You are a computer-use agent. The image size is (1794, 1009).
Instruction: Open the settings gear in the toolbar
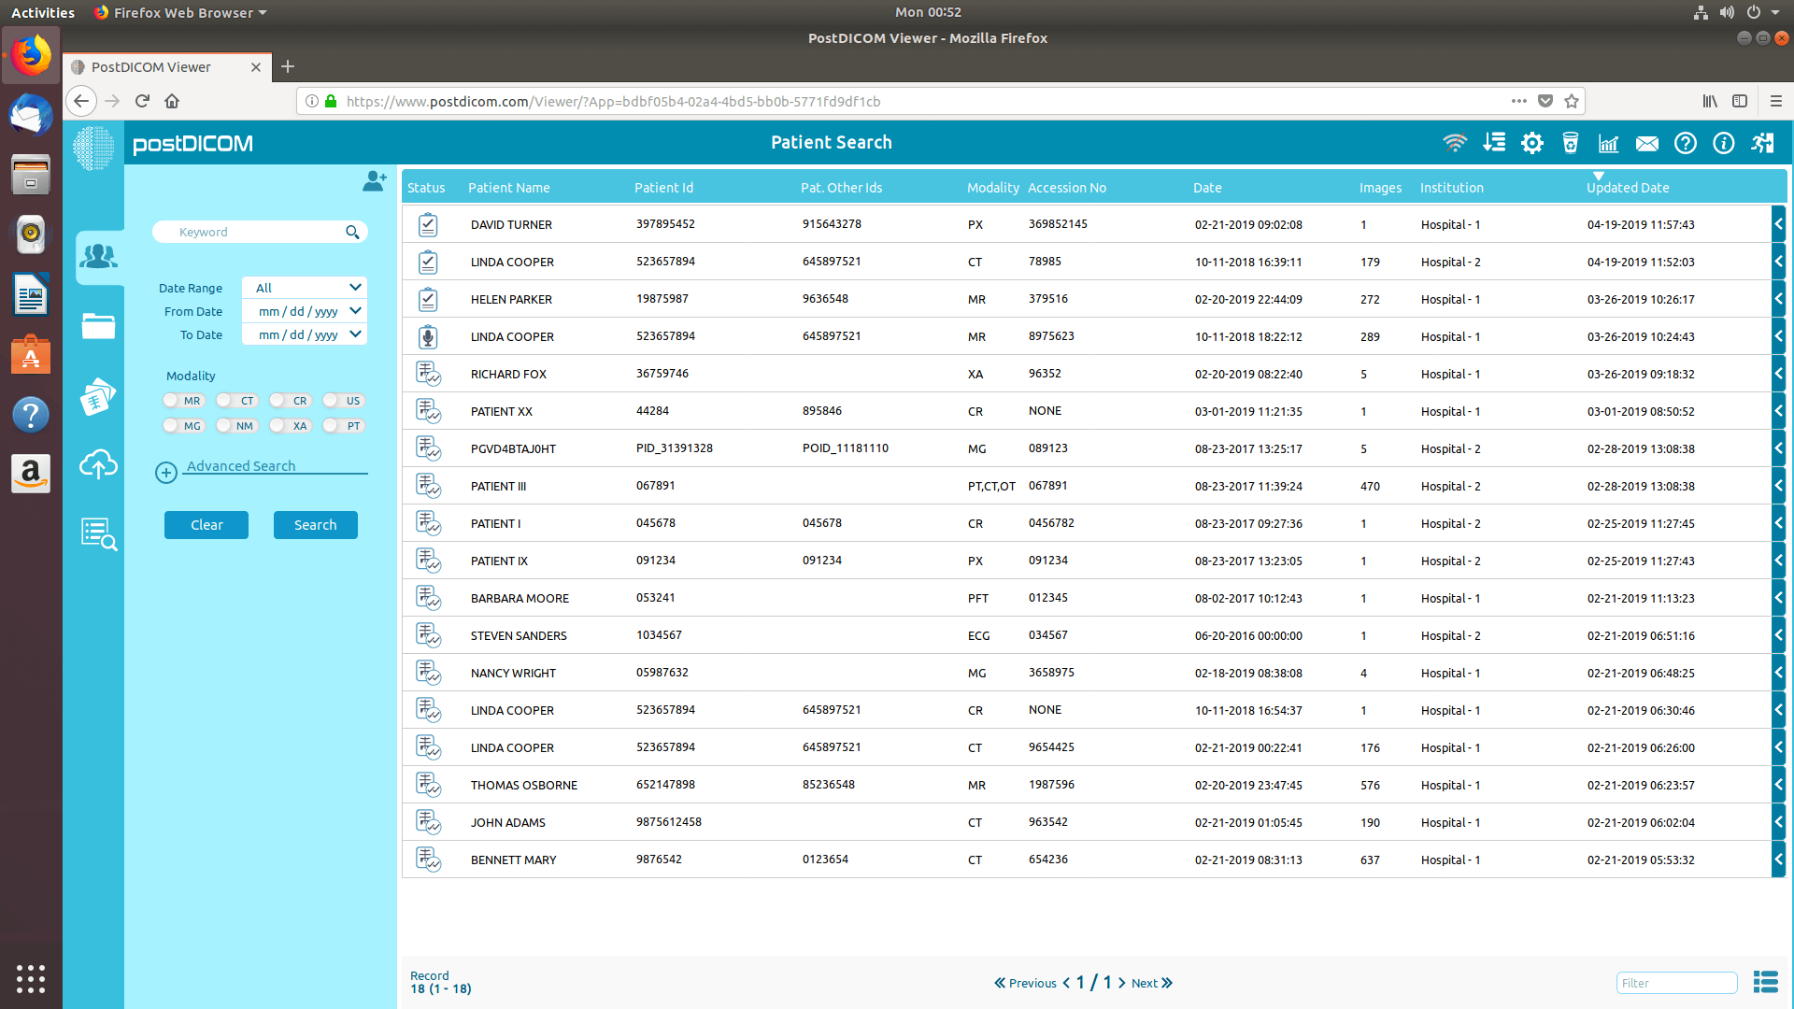click(x=1531, y=143)
